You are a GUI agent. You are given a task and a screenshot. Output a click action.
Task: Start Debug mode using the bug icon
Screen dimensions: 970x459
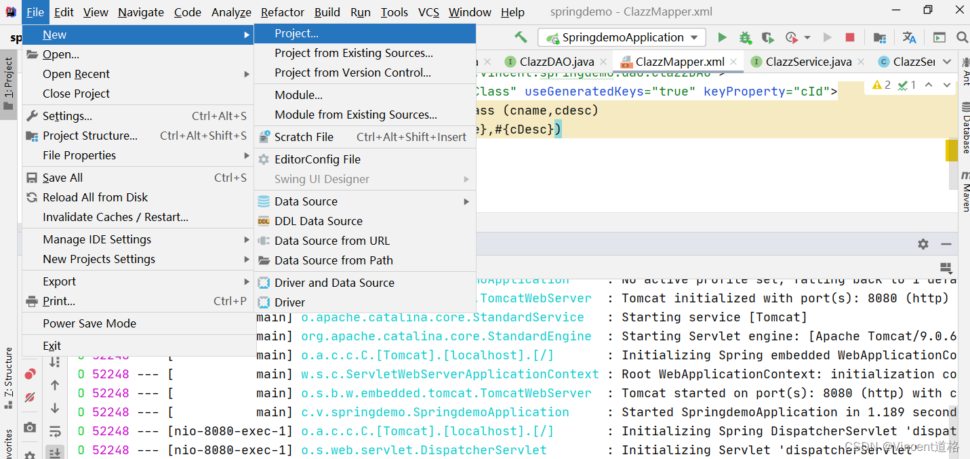pyautogui.click(x=744, y=37)
